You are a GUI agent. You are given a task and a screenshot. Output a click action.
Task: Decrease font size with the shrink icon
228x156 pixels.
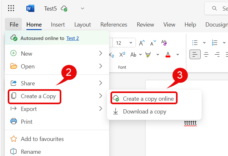[153, 43]
